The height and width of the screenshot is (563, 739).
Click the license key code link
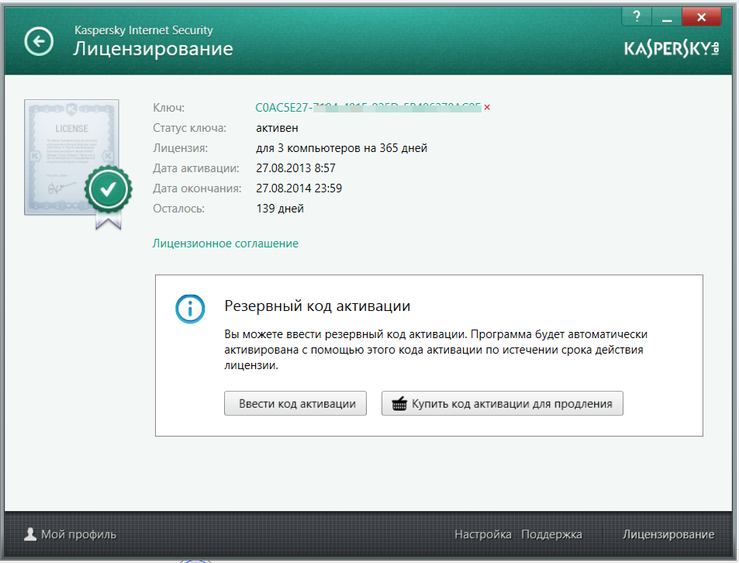click(x=368, y=108)
